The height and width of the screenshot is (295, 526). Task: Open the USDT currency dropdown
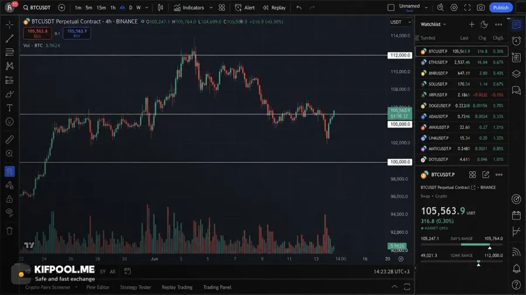pyautogui.click(x=400, y=22)
